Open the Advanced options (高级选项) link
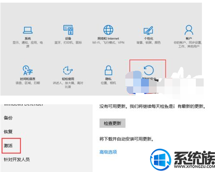This screenshot has width=215, height=172. tap(108, 152)
